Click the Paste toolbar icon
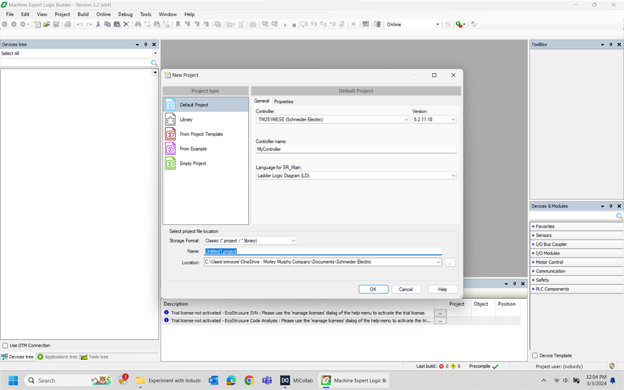This screenshot has width=624, height=390. 117,24
